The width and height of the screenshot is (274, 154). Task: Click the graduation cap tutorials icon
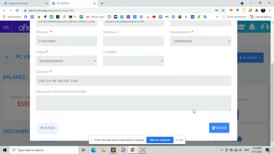point(241,27)
